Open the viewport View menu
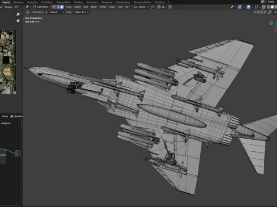Viewport: 277px width, 207px height. tap(69, 7)
